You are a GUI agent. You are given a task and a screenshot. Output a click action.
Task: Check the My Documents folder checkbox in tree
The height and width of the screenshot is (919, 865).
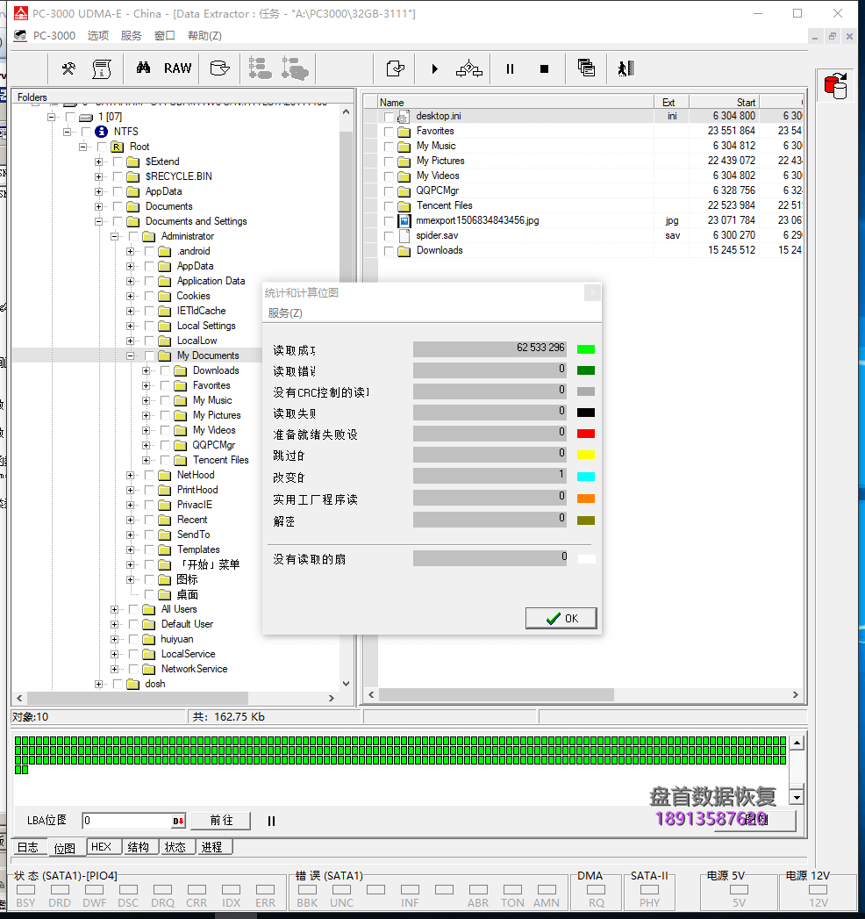coord(149,355)
